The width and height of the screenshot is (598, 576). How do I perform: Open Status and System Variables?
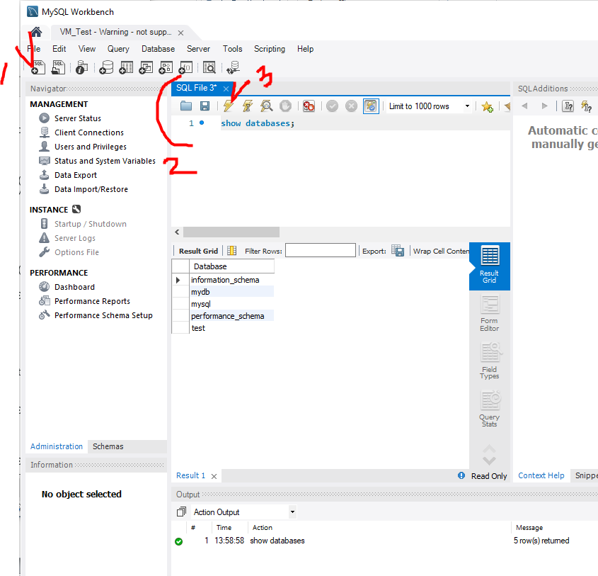105,161
